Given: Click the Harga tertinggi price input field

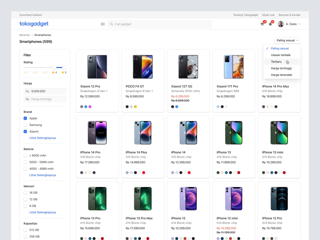Looking at the screenshot, I should (x=45, y=99).
